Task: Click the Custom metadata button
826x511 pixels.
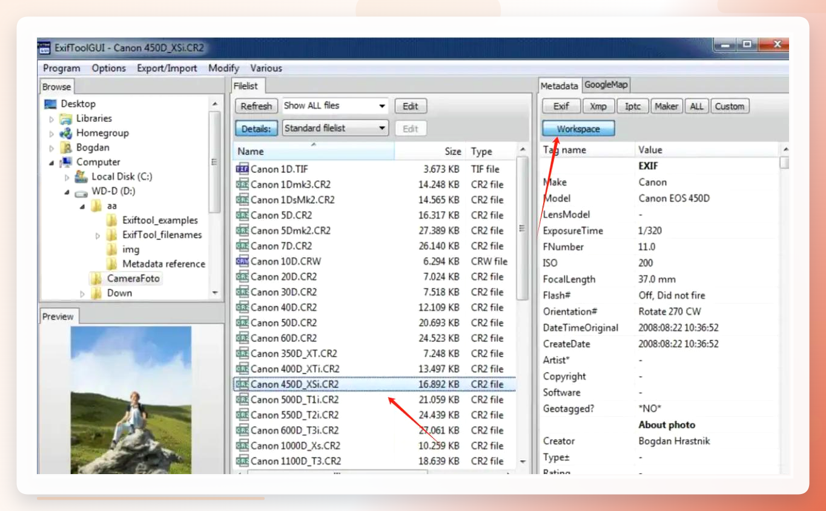Action: 730,106
